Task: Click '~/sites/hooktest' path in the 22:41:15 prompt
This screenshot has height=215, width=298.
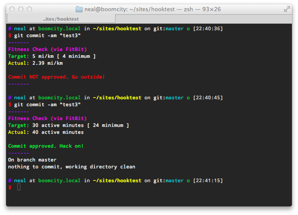Action: point(117,180)
